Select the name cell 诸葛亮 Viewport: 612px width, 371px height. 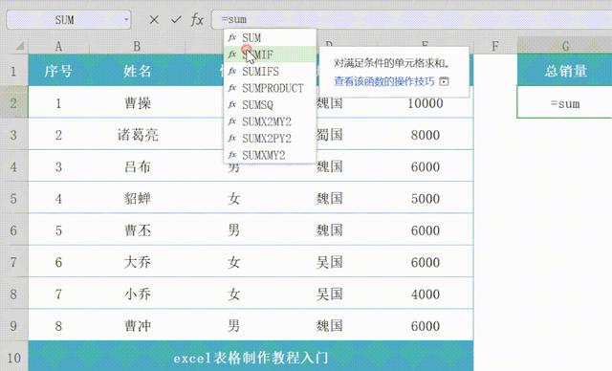tap(137, 135)
